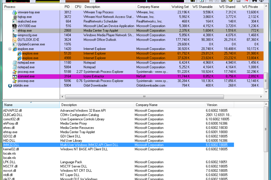Select the comctl32.dll row
This screenshot has width=271, height=180.
pyautogui.click(x=118, y=119)
